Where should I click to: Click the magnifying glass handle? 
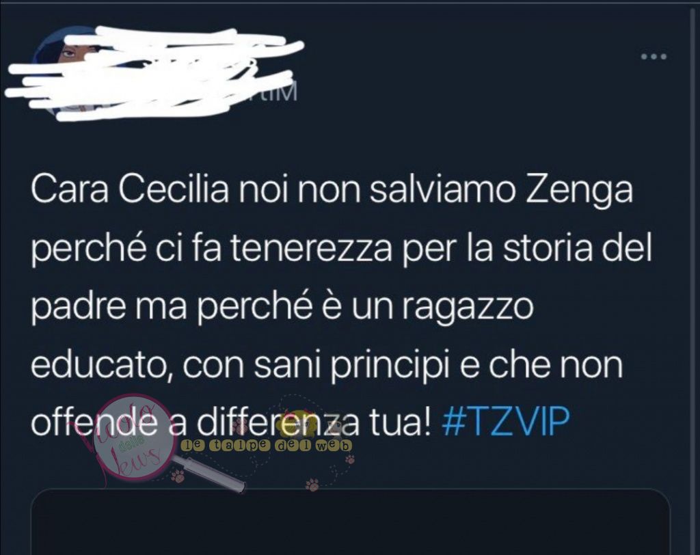[x=210, y=473]
